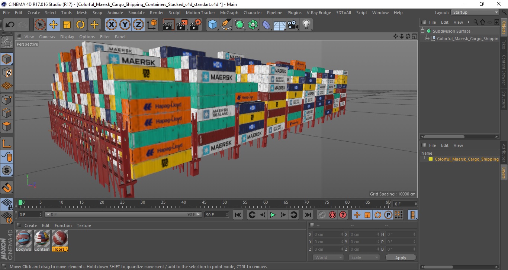508x270 pixels.
Task: Click the Undo arrow icon
Action: [x=10, y=25]
